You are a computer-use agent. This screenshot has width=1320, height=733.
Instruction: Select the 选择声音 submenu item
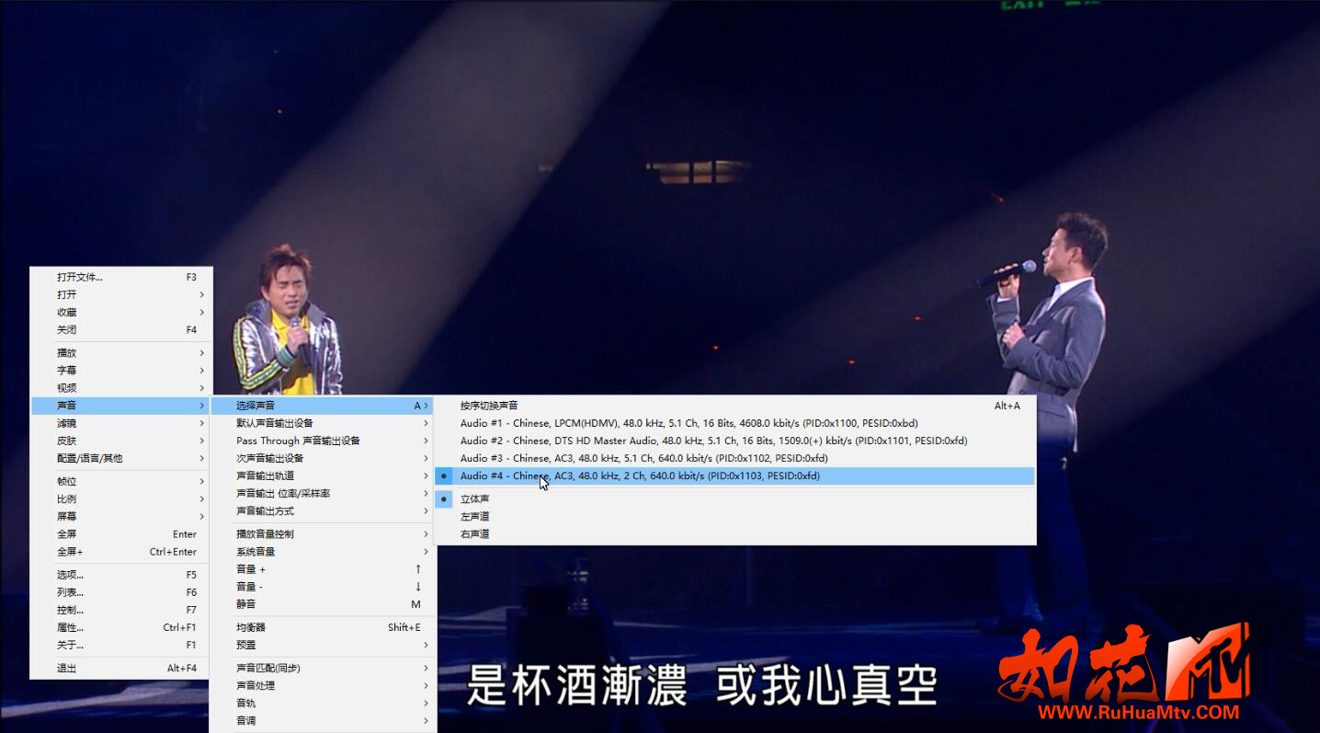[323, 406]
